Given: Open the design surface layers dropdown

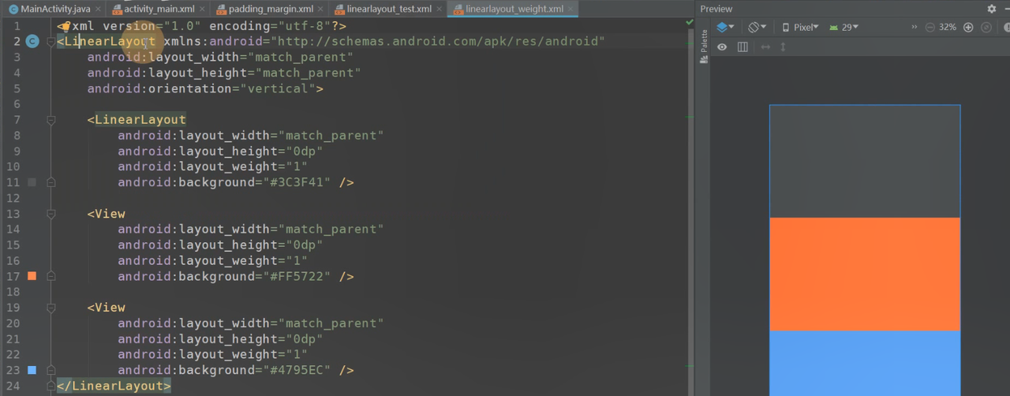Looking at the screenshot, I should (725, 27).
